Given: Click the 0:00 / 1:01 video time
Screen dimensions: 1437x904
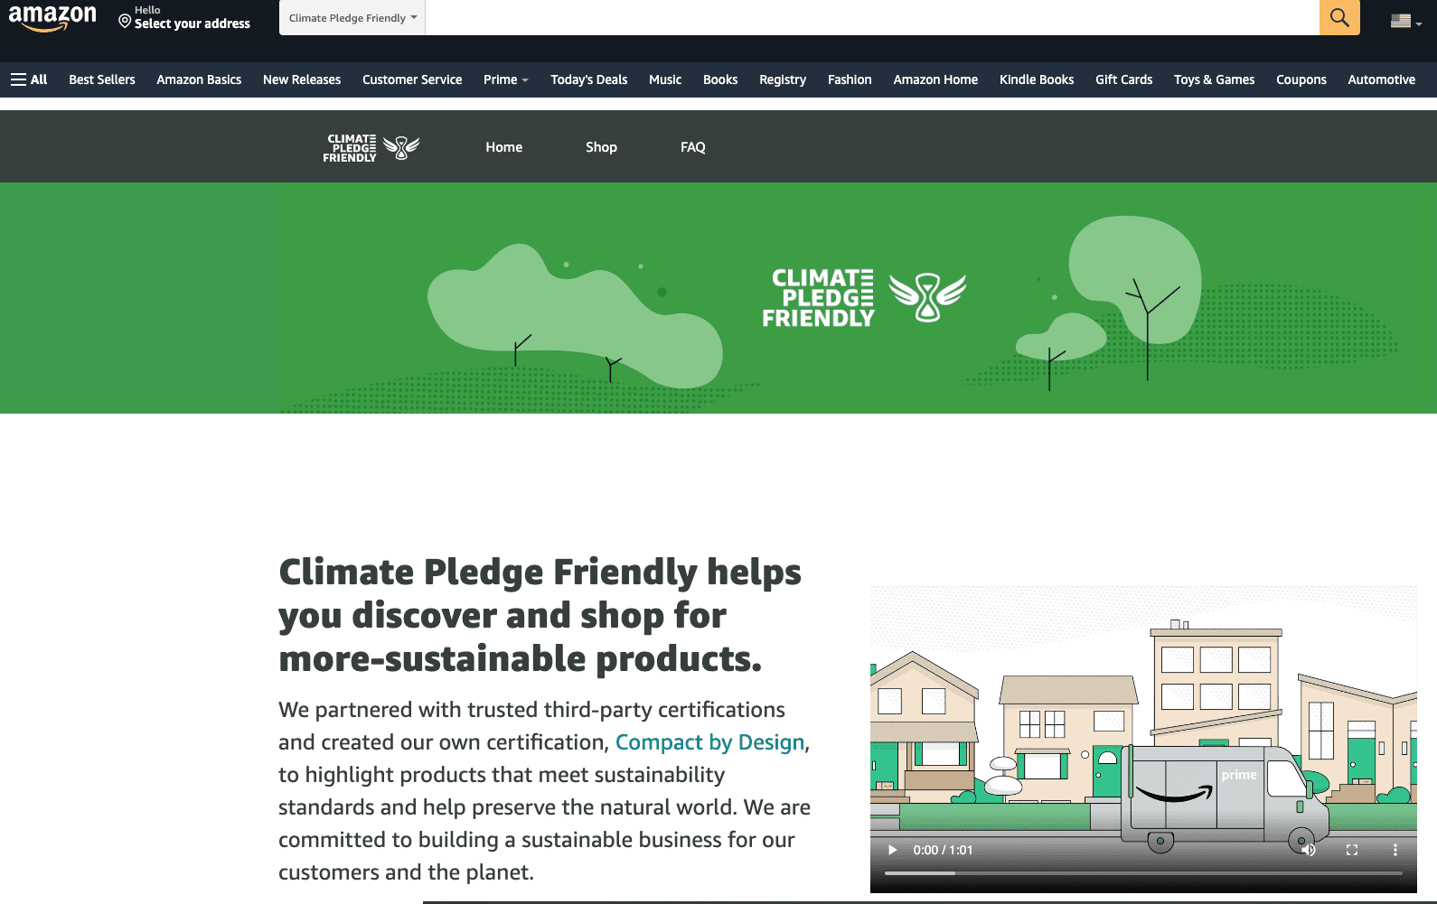Looking at the screenshot, I should 943,850.
